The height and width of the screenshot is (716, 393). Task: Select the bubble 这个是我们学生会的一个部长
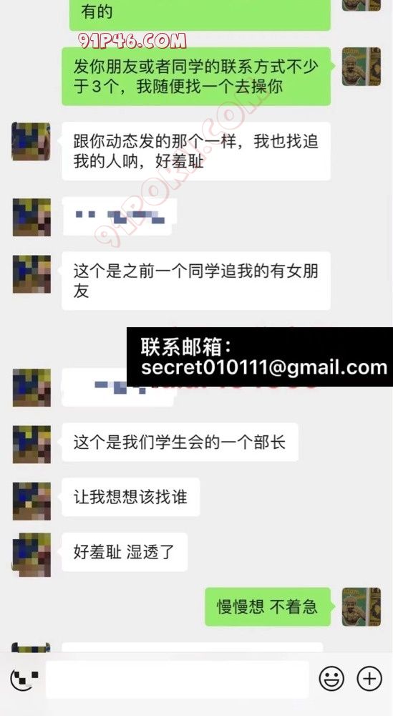[180, 442]
